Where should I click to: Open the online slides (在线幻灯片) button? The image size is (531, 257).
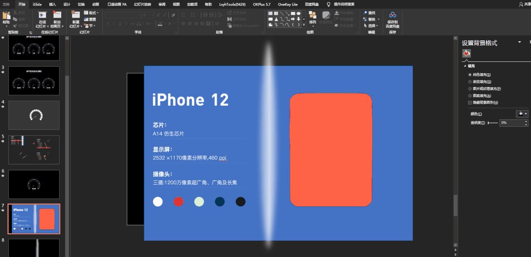coord(42,19)
